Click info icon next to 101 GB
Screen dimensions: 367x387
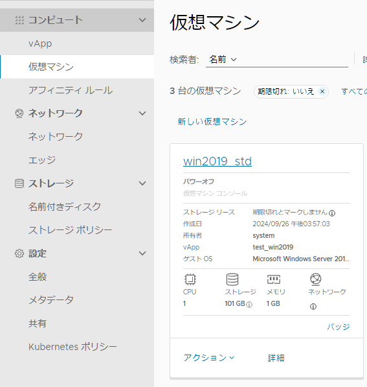[x=249, y=305]
